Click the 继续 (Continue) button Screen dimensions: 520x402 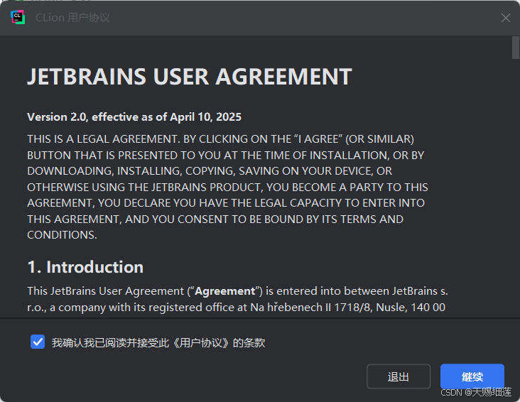pos(472,376)
